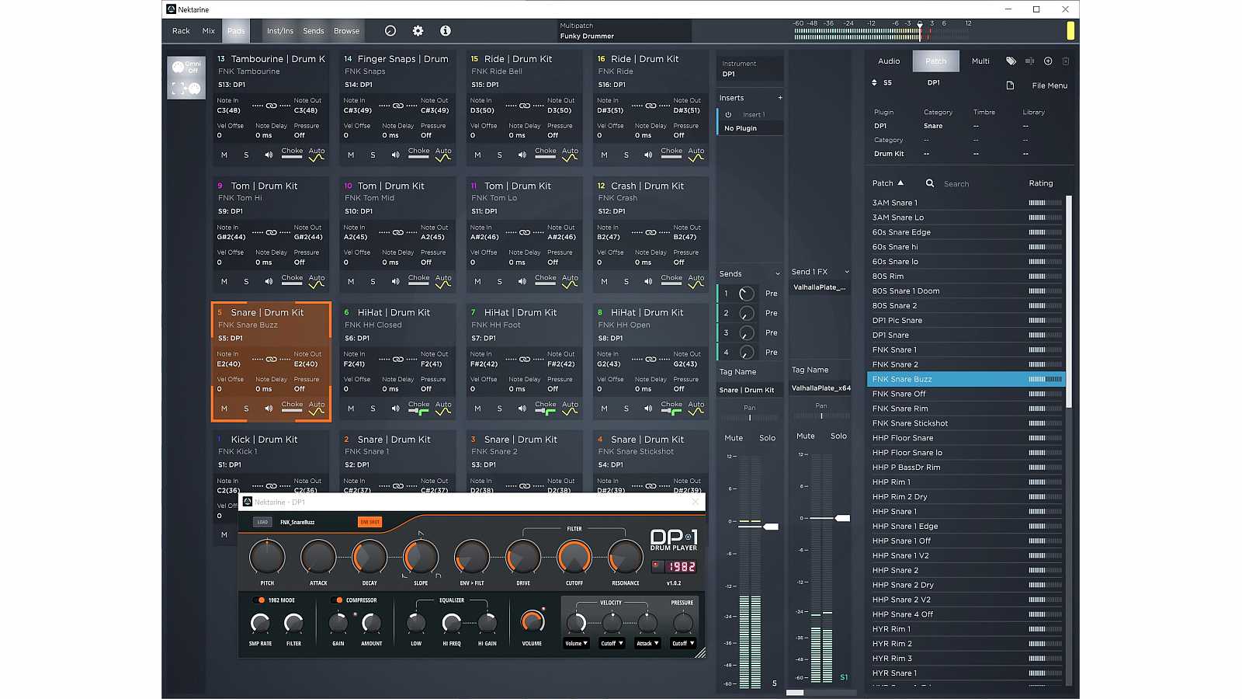Solo pad 15 Ride with S
The width and height of the screenshot is (1242, 699).
click(499, 155)
